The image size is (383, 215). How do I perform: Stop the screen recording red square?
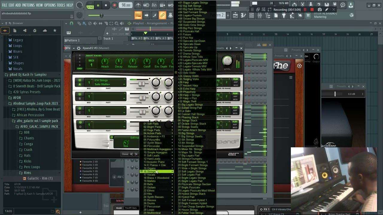coord(312,10)
